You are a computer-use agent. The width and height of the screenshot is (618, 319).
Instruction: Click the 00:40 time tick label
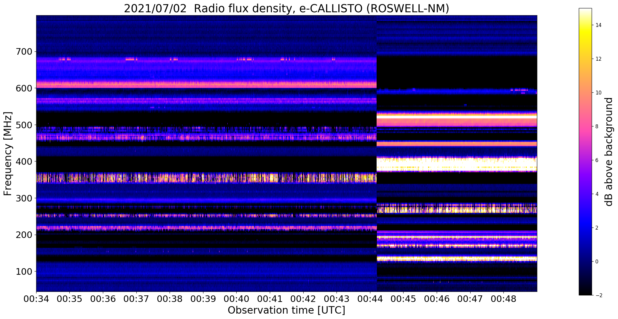click(x=237, y=299)
